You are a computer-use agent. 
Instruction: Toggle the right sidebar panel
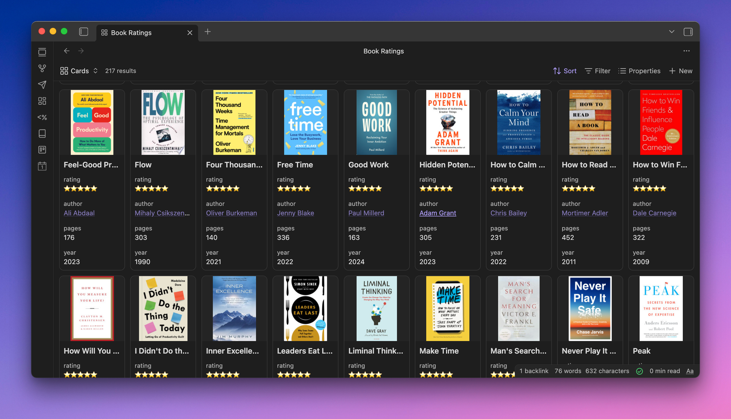click(688, 32)
